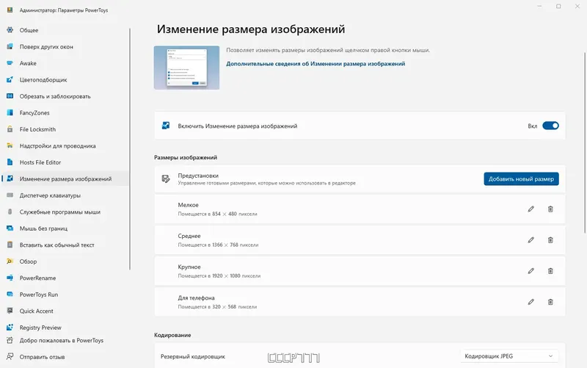Open Дополнительные сведения об Изменении размера link
Image resolution: width=587 pixels, height=368 pixels.
(x=316, y=65)
